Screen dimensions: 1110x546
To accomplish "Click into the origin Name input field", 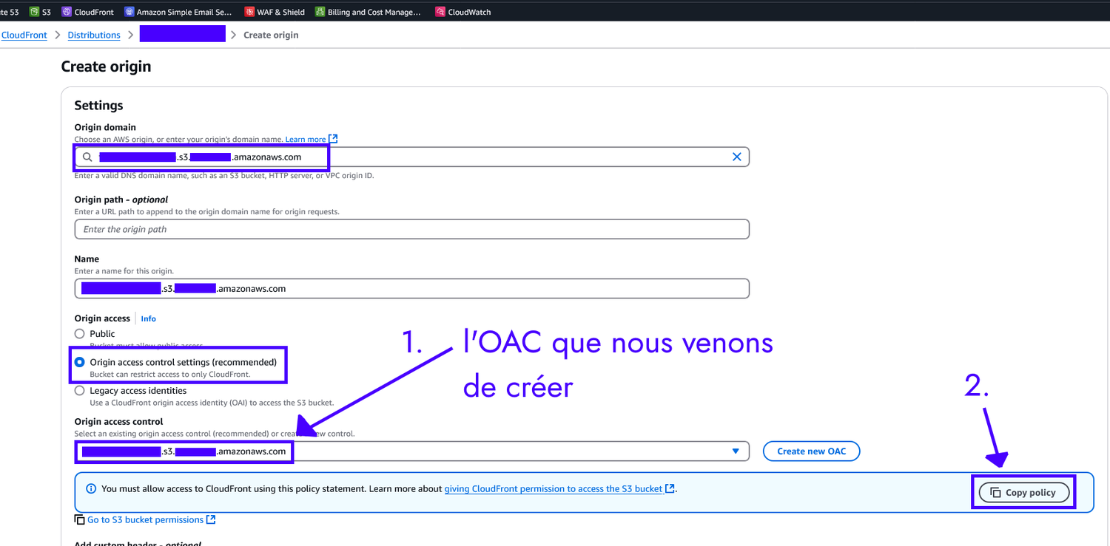I will tap(412, 288).
